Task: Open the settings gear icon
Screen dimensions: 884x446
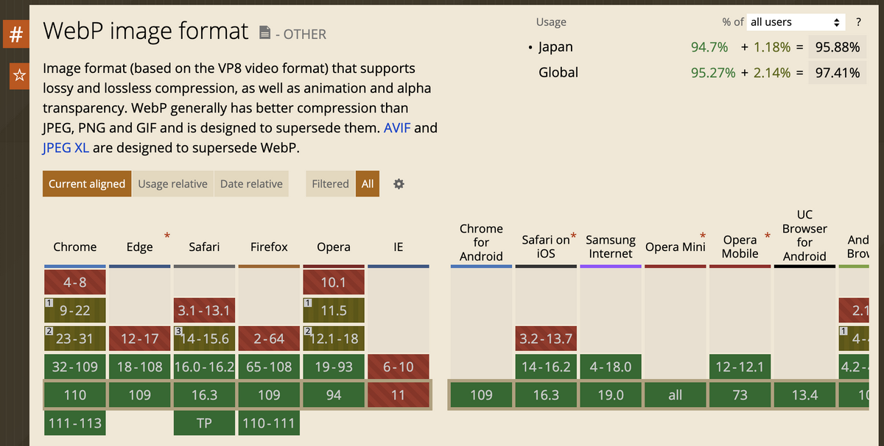Action: click(x=399, y=183)
